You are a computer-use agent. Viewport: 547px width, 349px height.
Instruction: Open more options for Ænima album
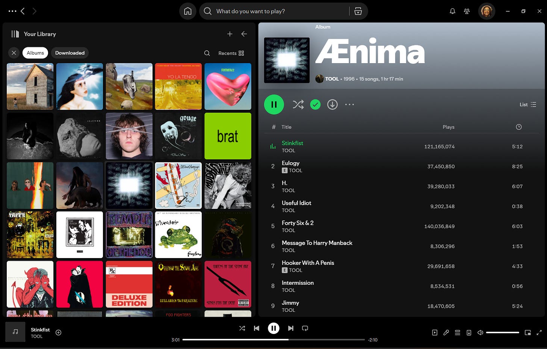click(x=350, y=104)
